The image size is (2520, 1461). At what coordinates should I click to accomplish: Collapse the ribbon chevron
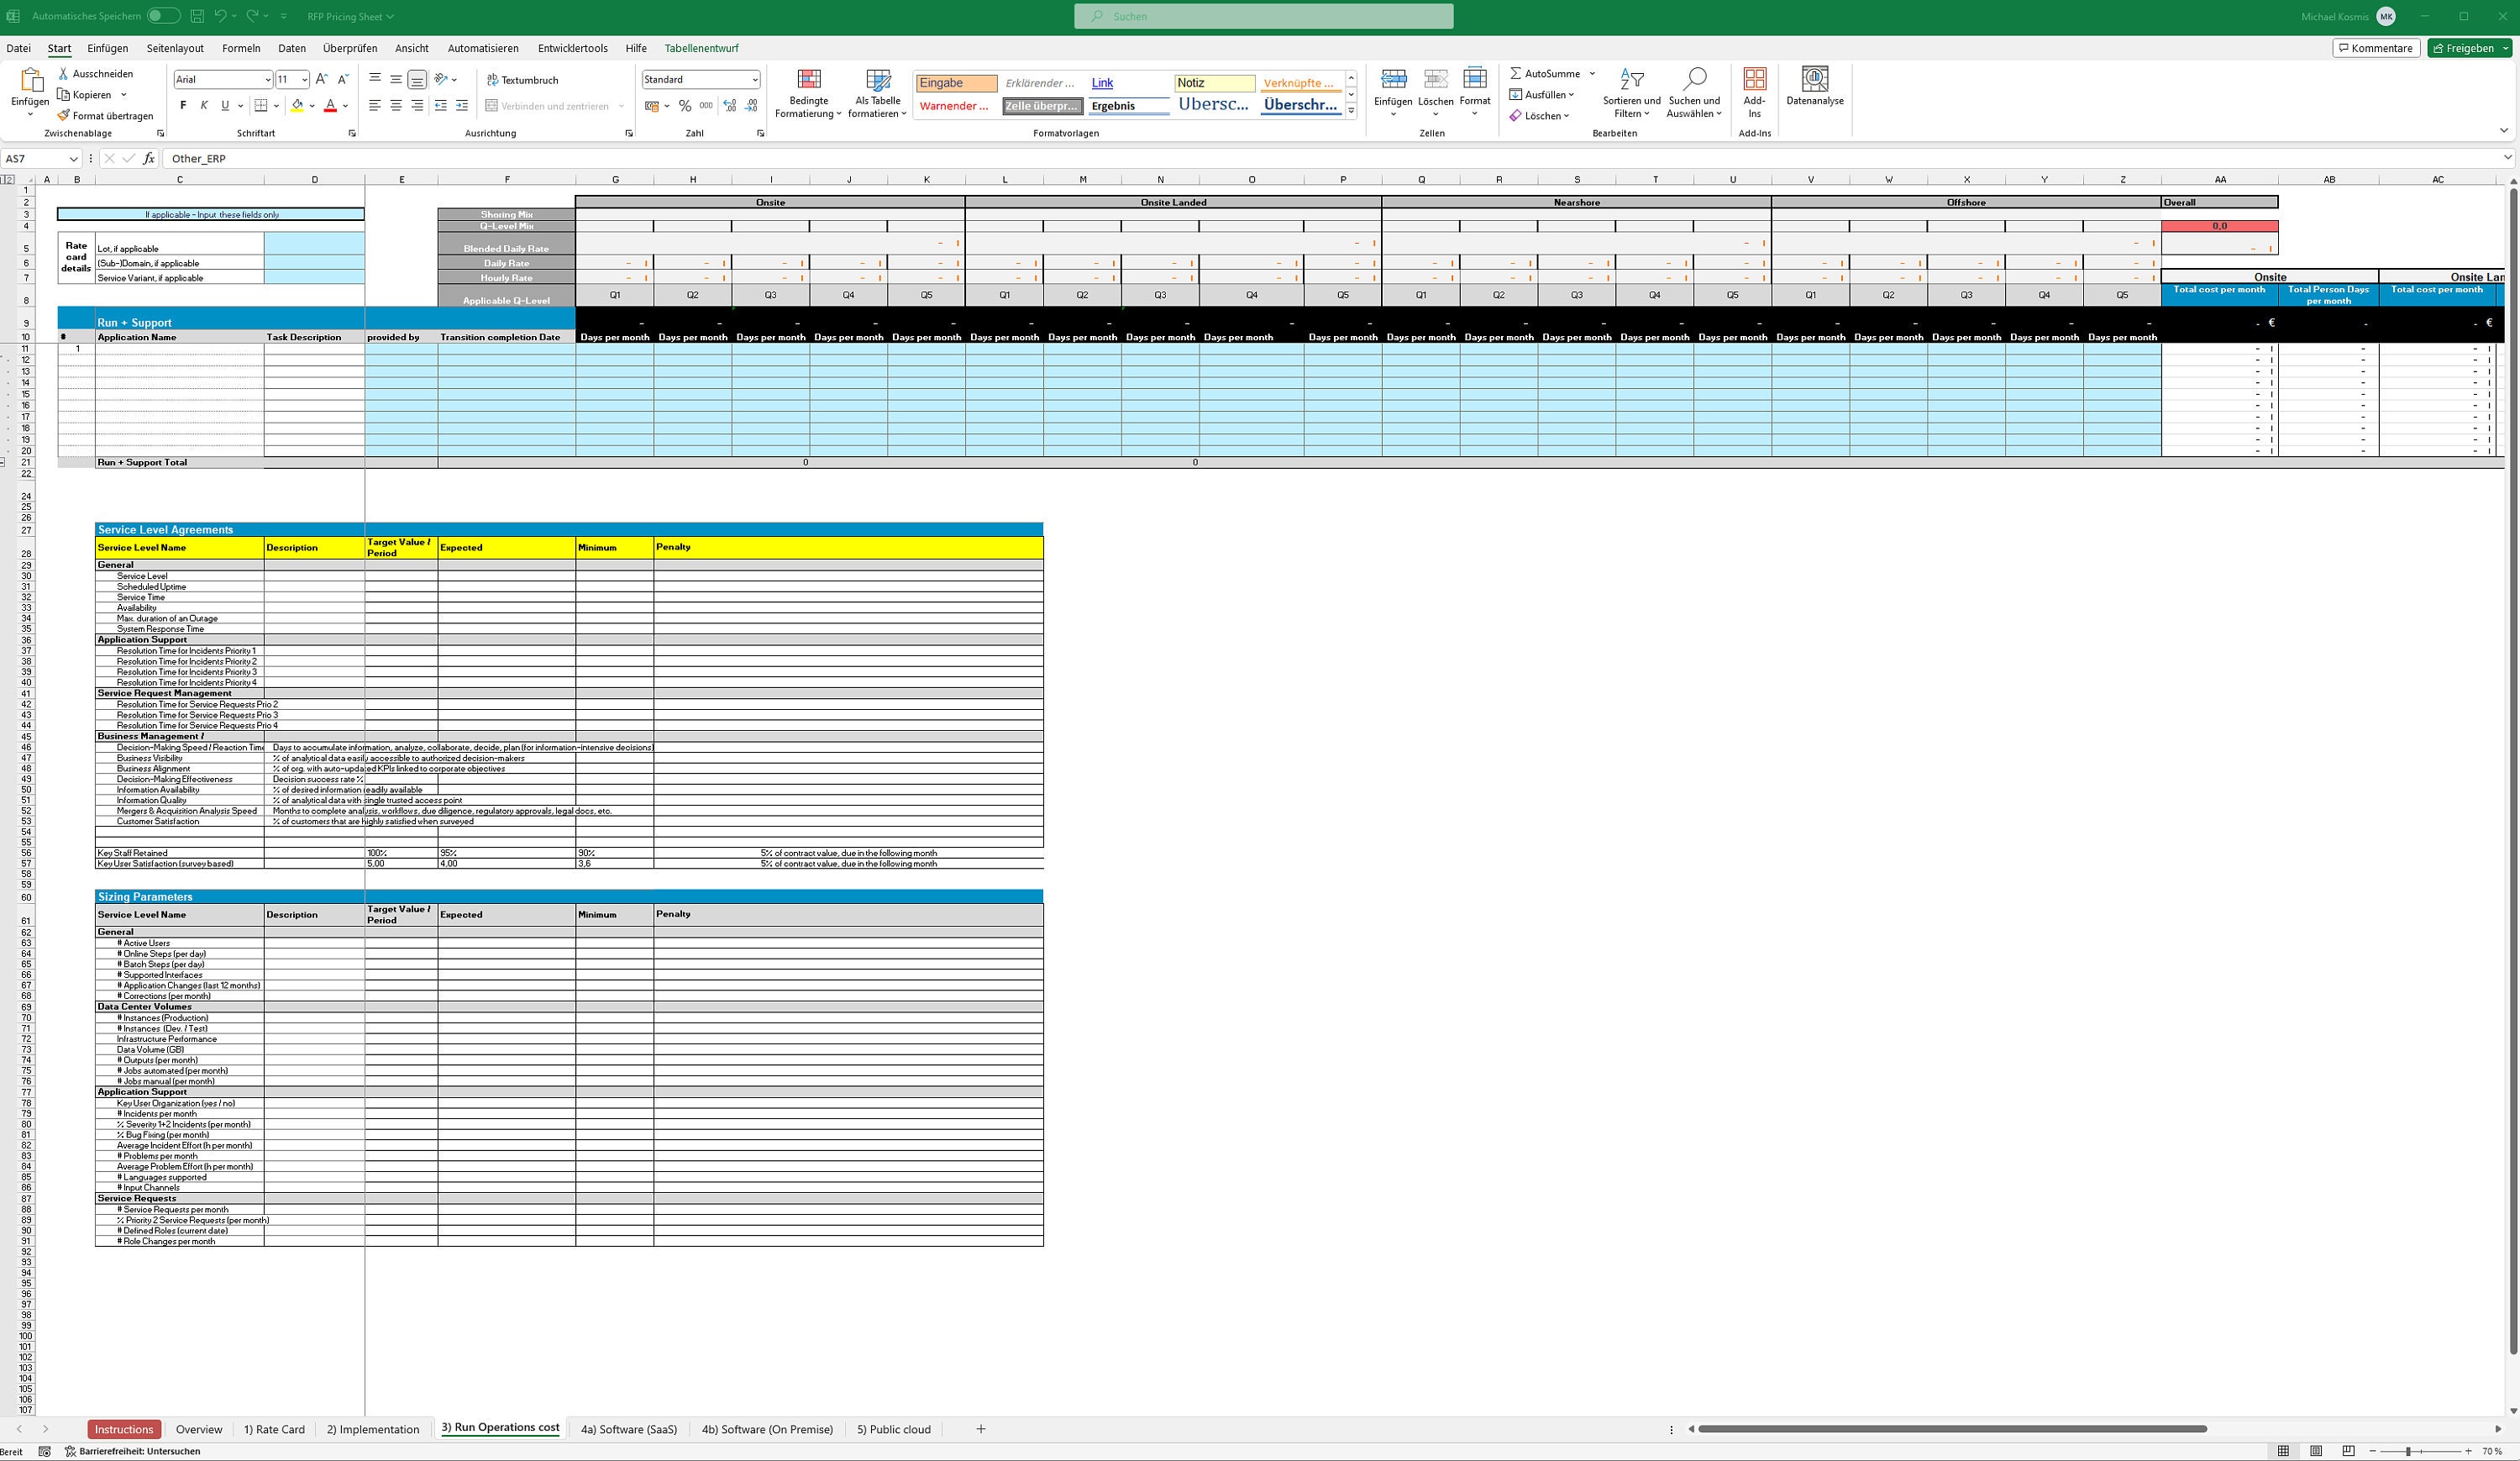(x=2503, y=131)
